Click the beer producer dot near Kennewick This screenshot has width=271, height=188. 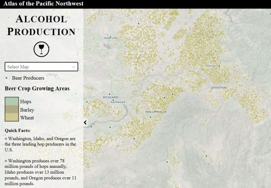[113, 99]
